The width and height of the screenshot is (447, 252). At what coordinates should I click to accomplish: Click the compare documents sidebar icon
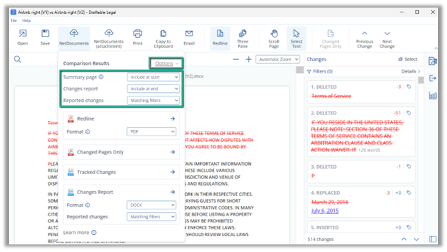click(433, 61)
